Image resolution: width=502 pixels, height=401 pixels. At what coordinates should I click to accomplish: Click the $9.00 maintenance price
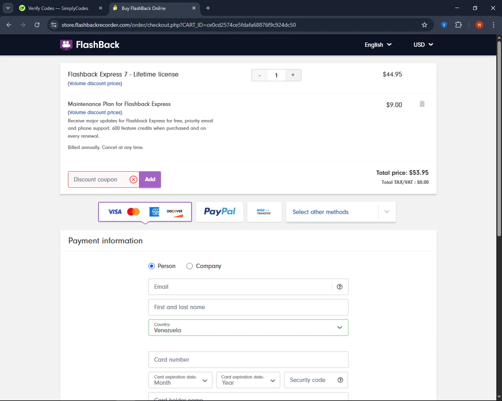tap(394, 105)
